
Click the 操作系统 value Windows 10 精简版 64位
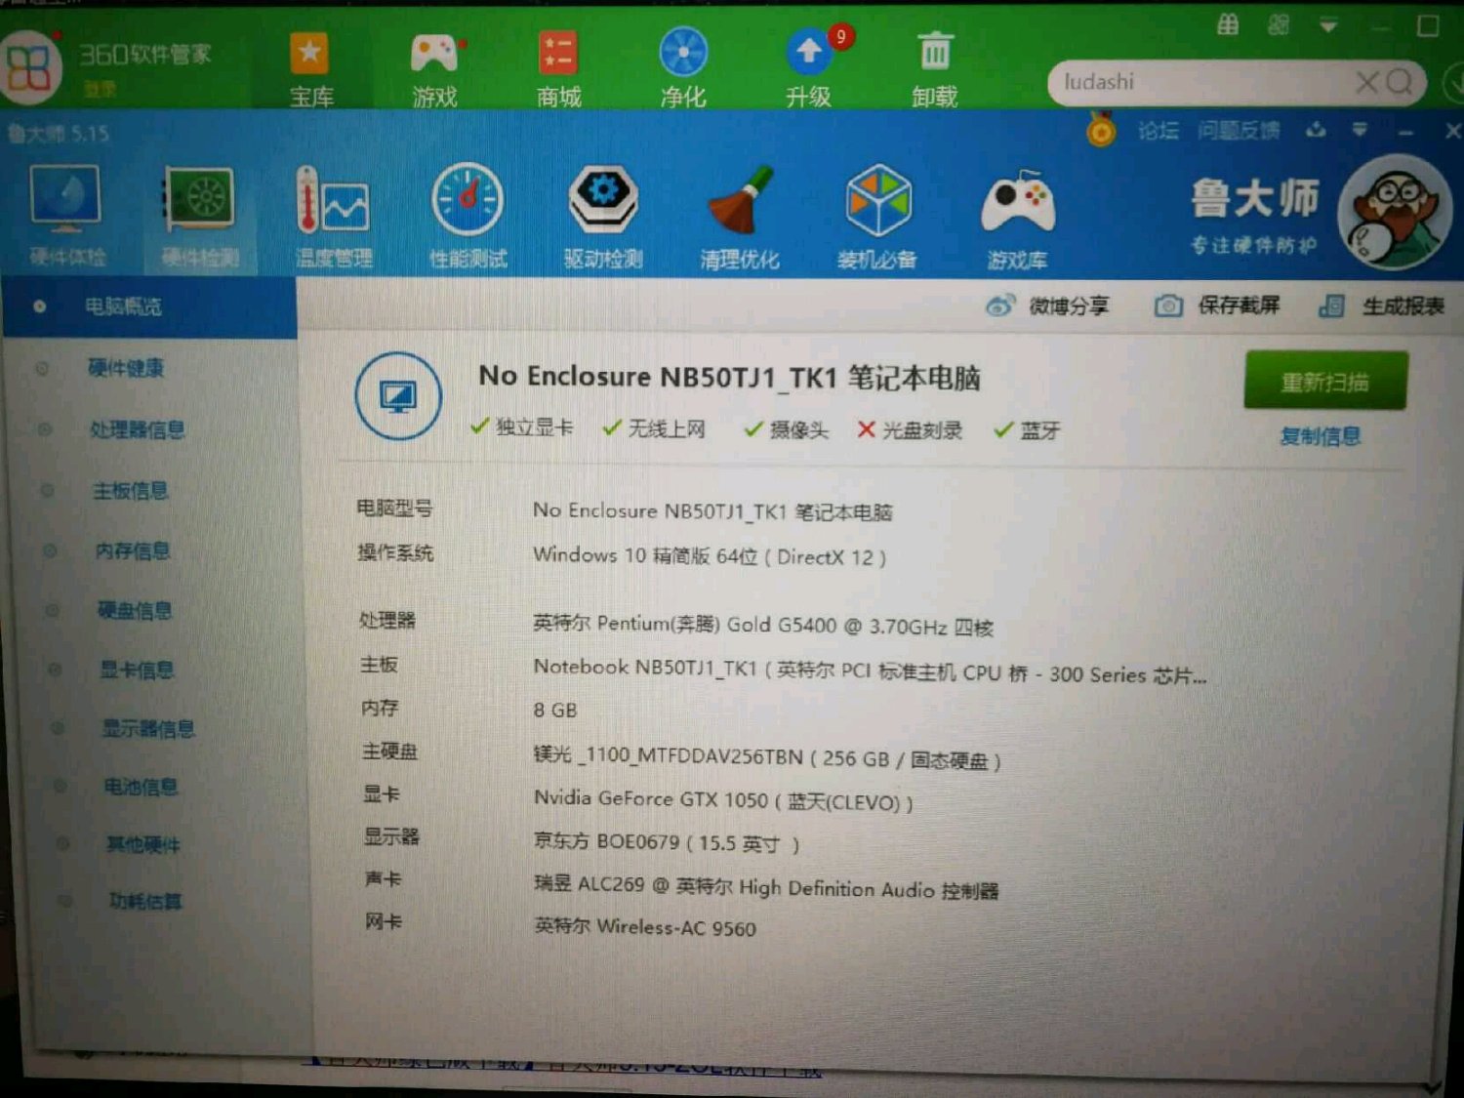(x=710, y=556)
